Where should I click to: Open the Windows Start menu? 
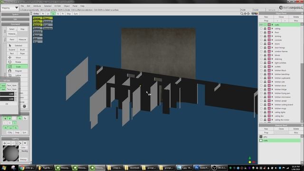point(4,168)
